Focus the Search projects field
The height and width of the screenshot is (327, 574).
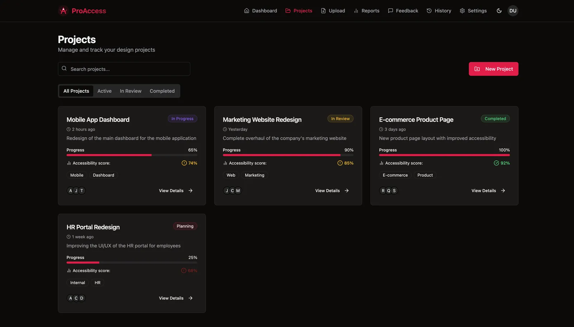click(124, 69)
